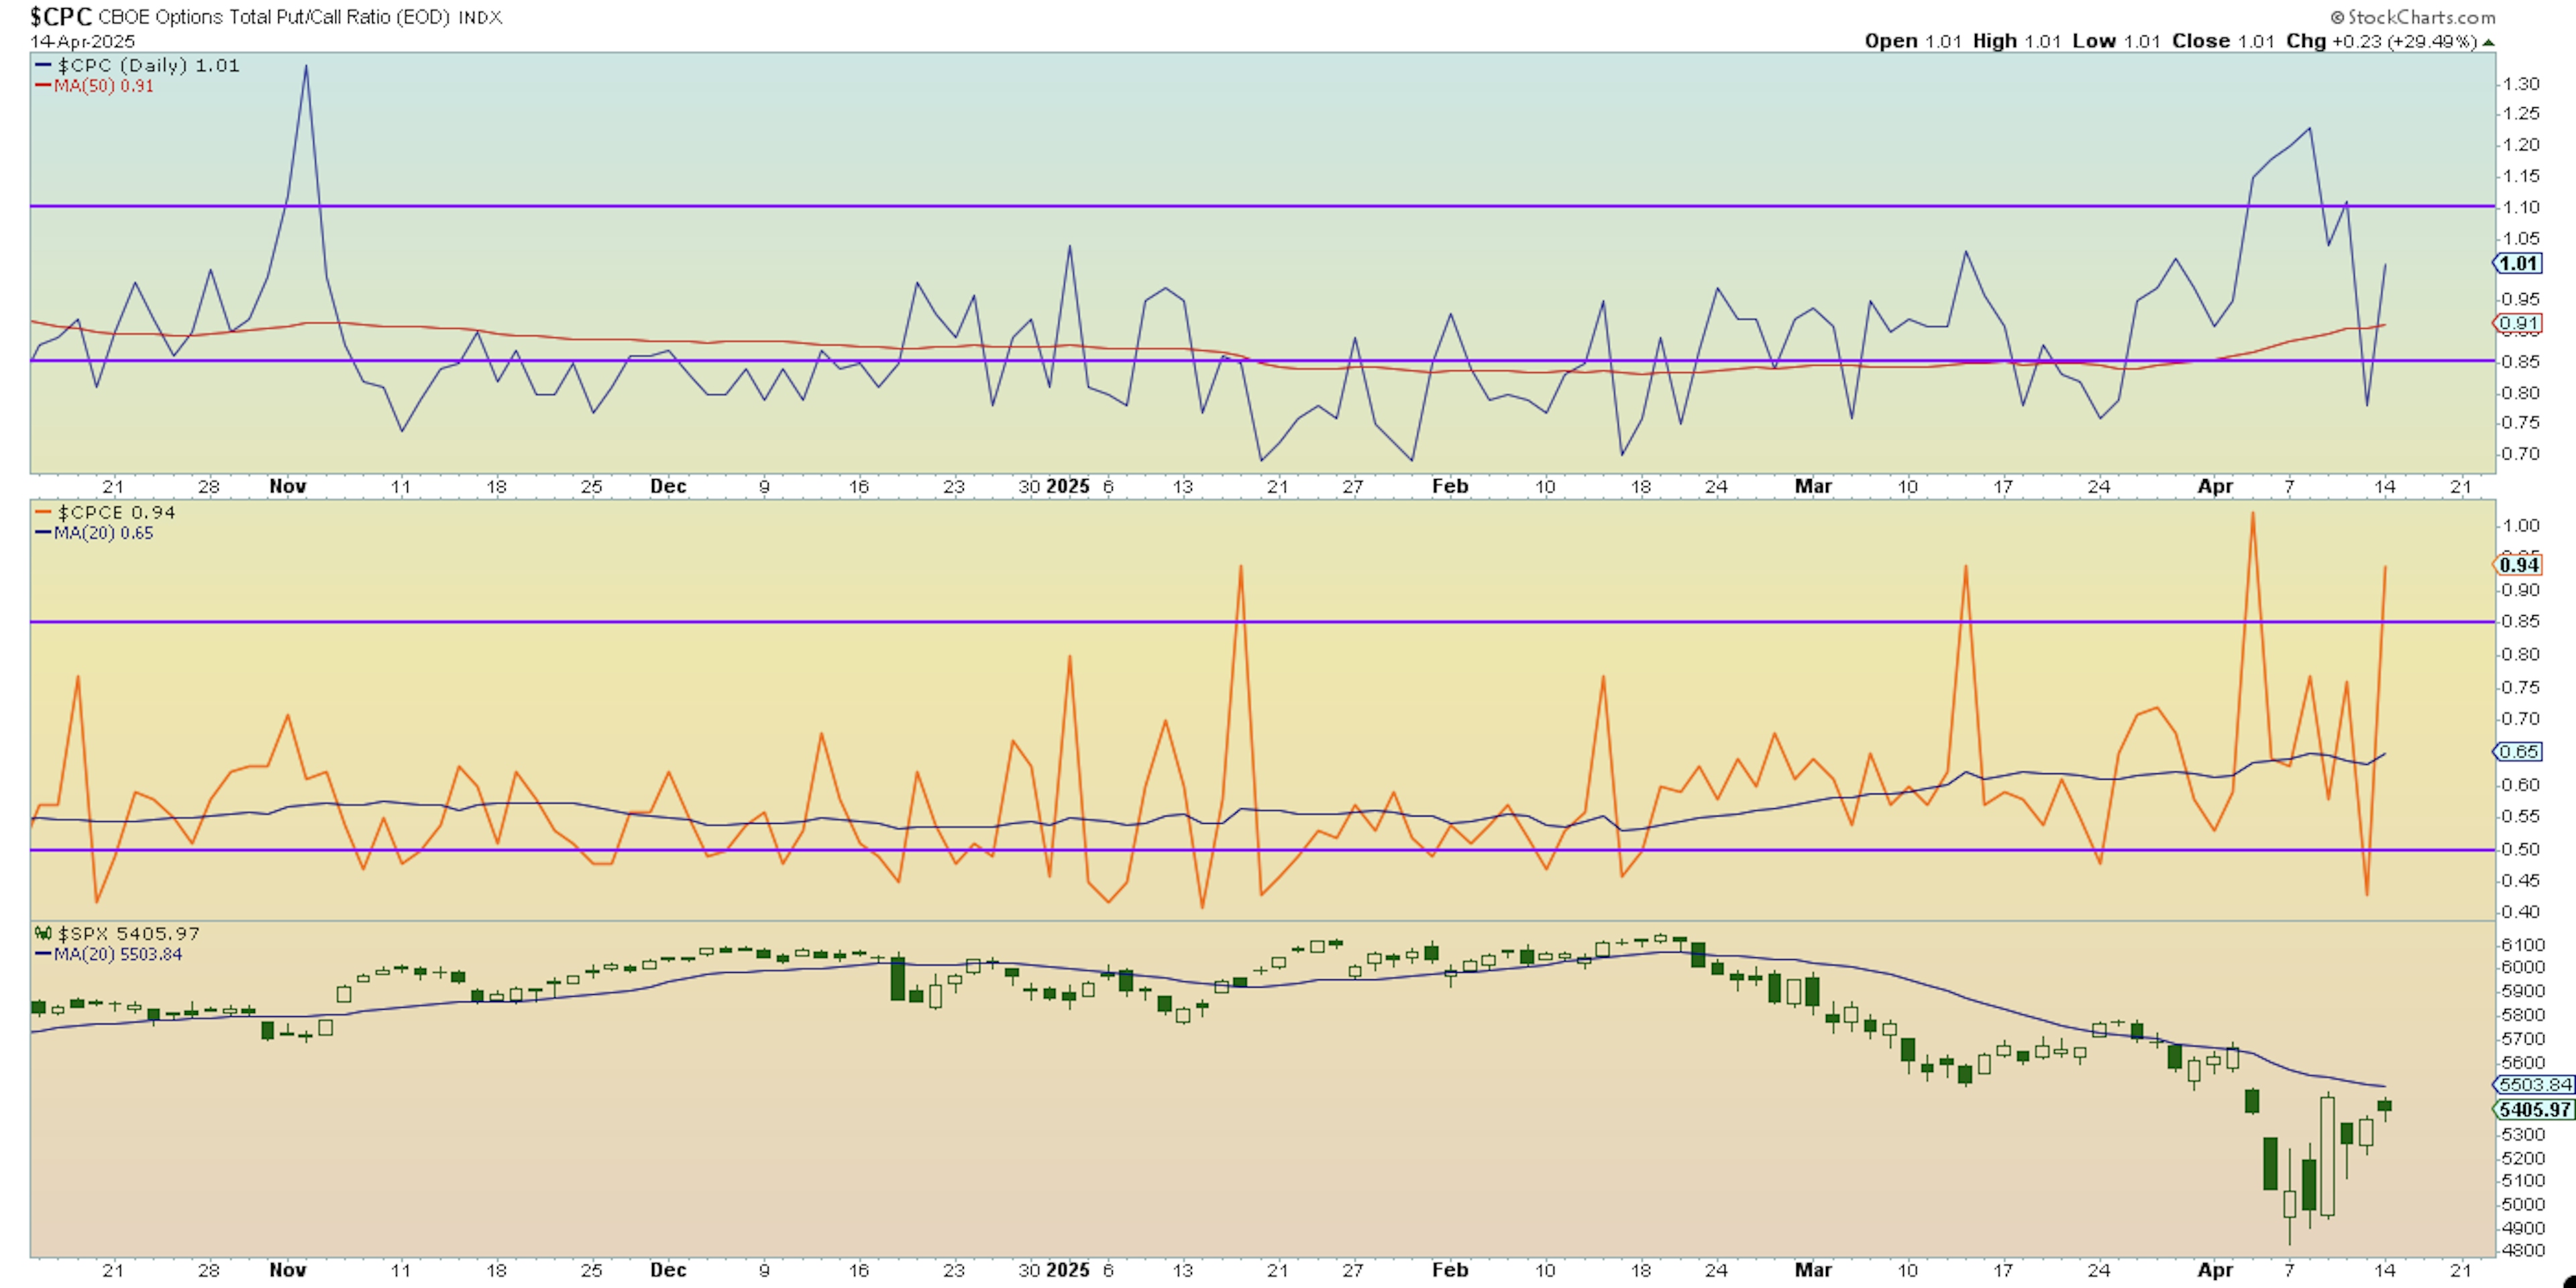This screenshot has height=1288, width=2576.
Task: Click the $CPC ticker symbol title
Action: (x=60, y=17)
